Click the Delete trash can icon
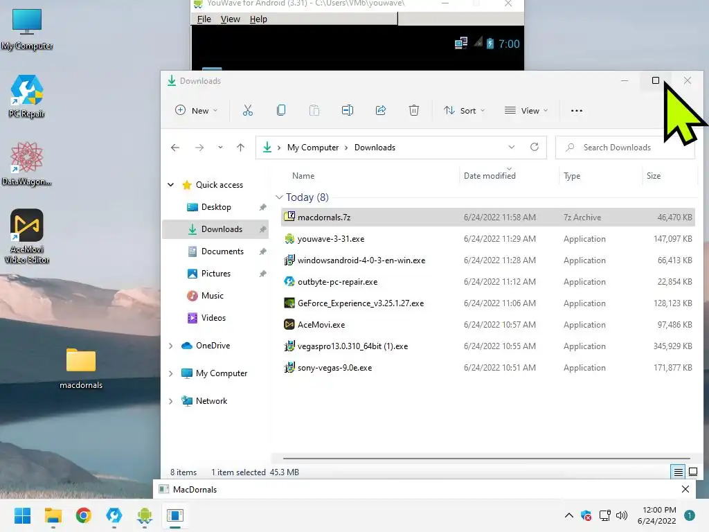709x532 pixels. pyautogui.click(x=414, y=110)
